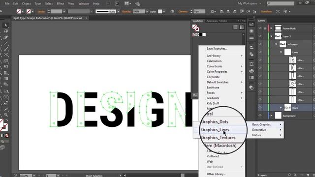Image resolution: width=315 pixels, height=177 pixels.
Task: Click the None color button in toolbox
Action: [x=7, y=136]
